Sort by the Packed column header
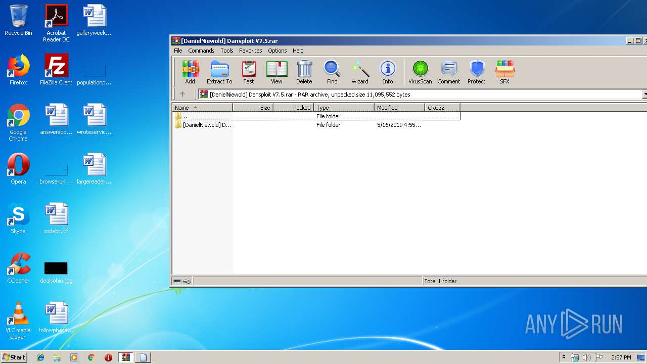Image resolution: width=647 pixels, height=364 pixels. point(294,107)
